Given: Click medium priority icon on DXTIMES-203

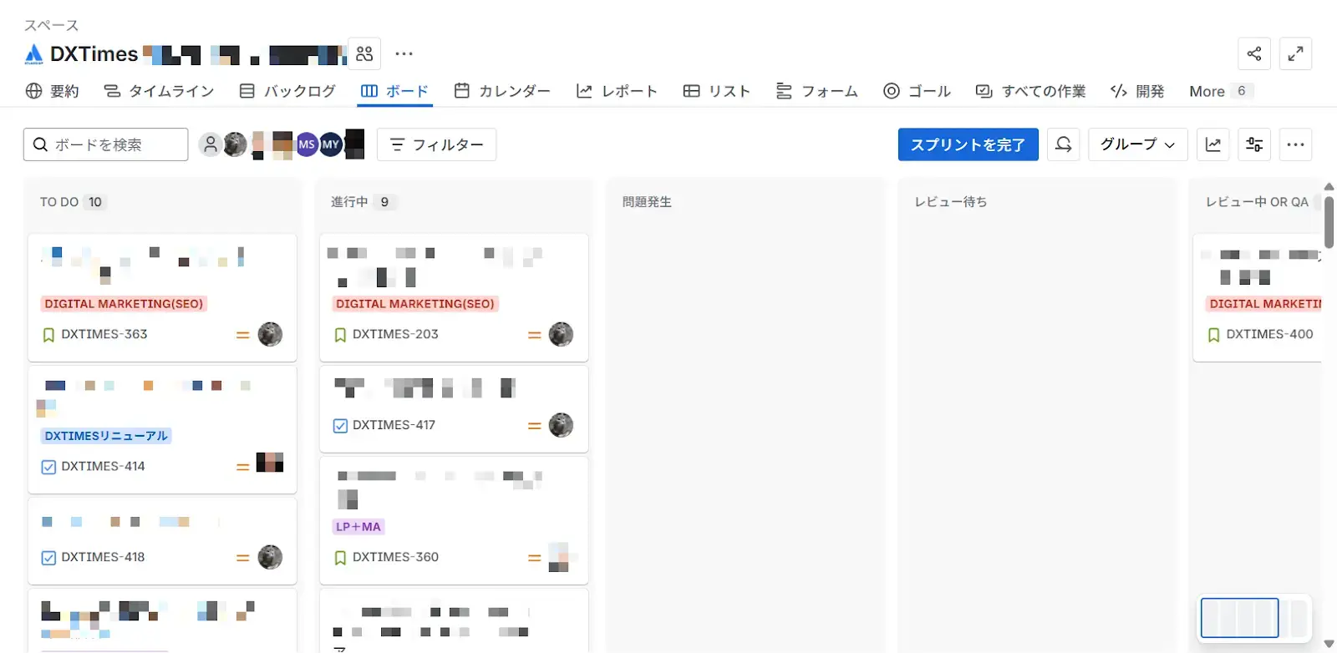Looking at the screenshot, I should (x=534, y=335).
